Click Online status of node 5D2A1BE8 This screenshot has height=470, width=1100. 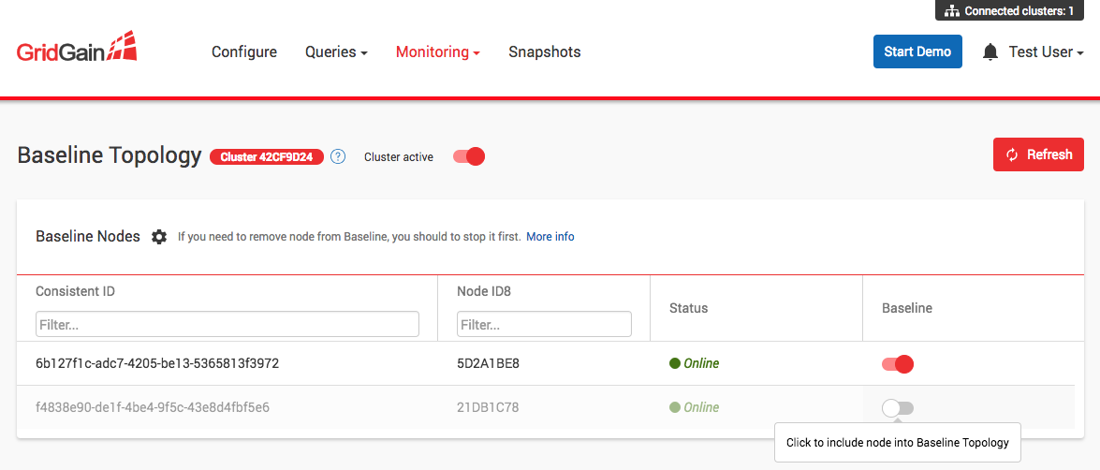695,363
